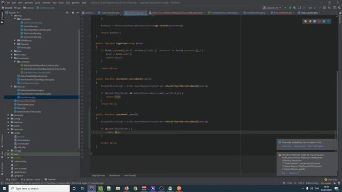Open Search Everywhere magnifier icon
Screen dimensions: 342x192
click(339, 7)
